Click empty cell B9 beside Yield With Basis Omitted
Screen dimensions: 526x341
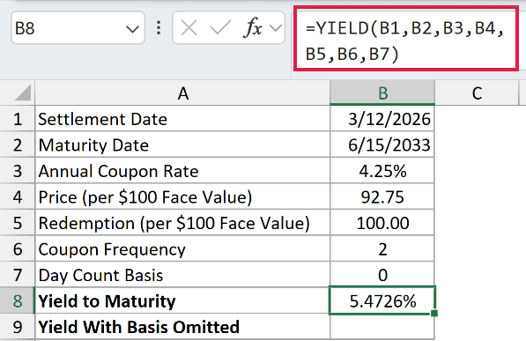[382, 327]
